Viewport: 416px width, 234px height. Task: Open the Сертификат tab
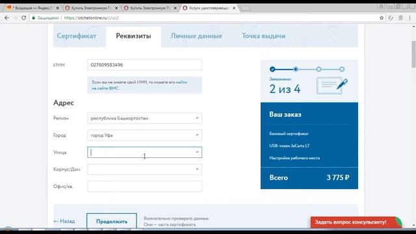click(77, 36)
